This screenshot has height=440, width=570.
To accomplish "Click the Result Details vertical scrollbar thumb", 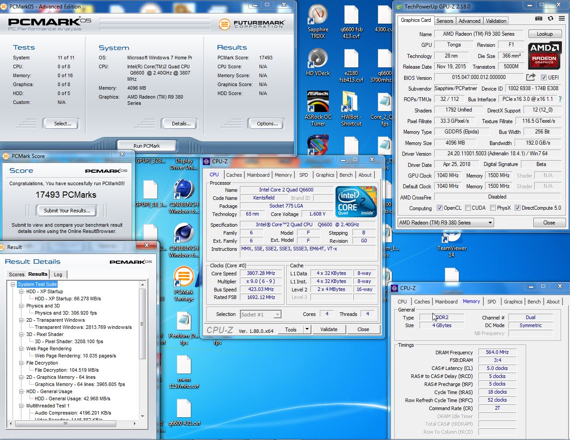I will (x=142, y=324).
